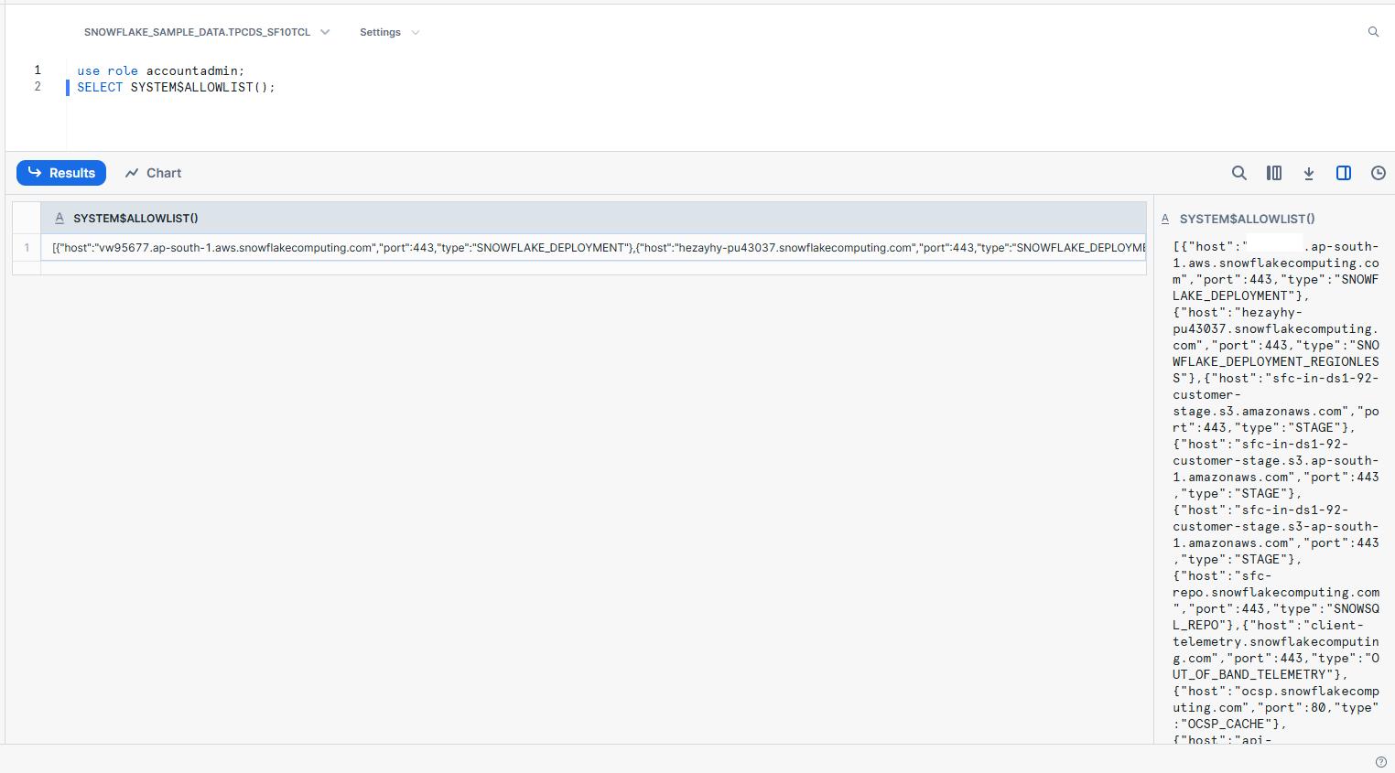
Task: Download the query results
Action: (x=1308, y=173)
